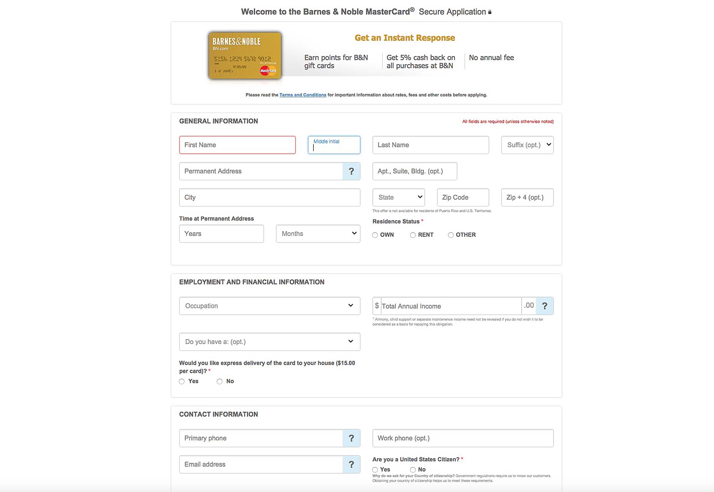Open Email address help question mark
The image size is (714, 492).
tap(351, 464)
